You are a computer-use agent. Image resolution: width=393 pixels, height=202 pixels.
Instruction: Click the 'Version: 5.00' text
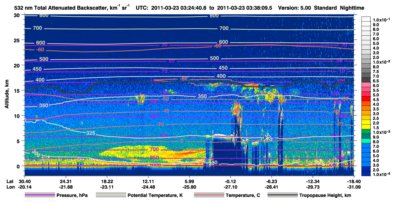(294, 8)
